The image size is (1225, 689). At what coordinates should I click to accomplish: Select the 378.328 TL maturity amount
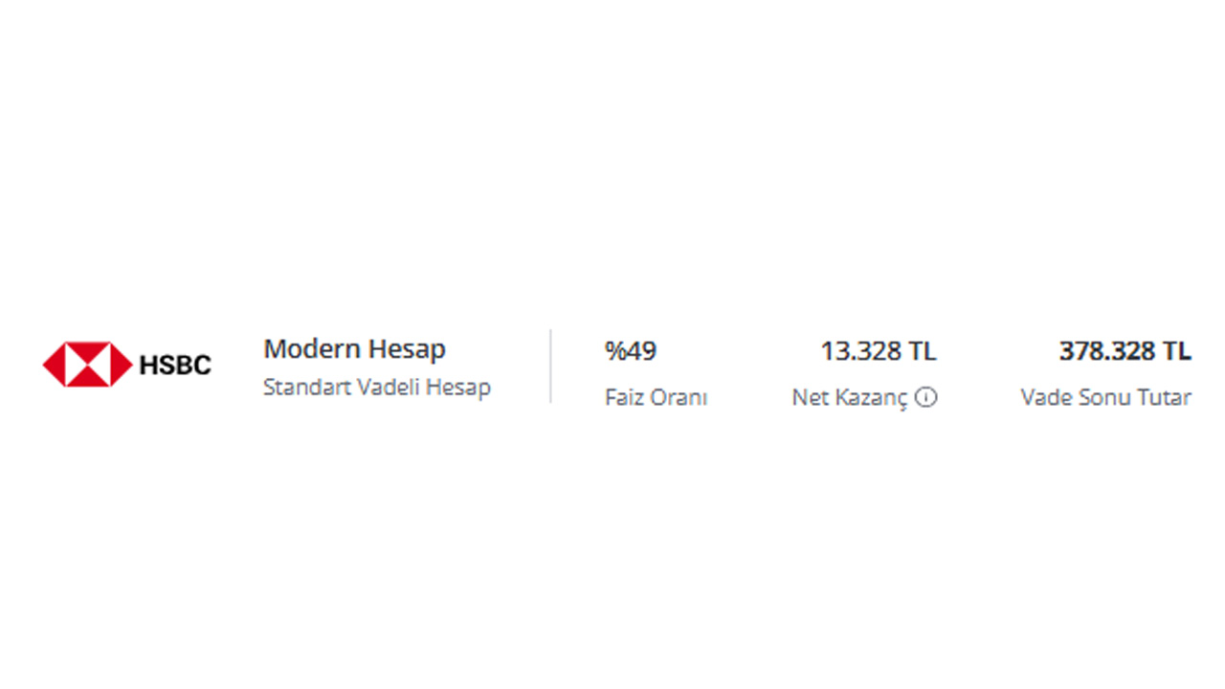pos(1125,351)
